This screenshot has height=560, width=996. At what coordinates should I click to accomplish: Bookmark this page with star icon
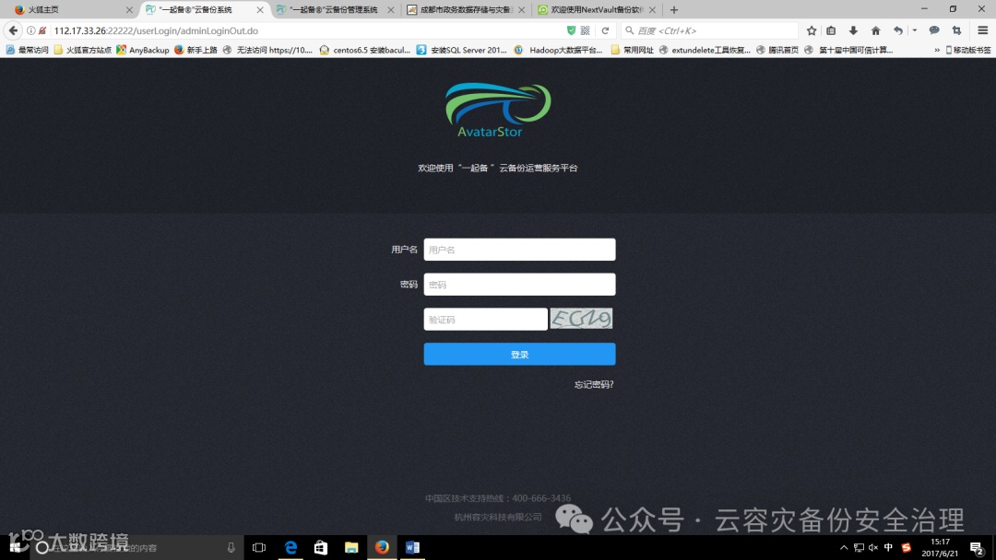(812, 30)
